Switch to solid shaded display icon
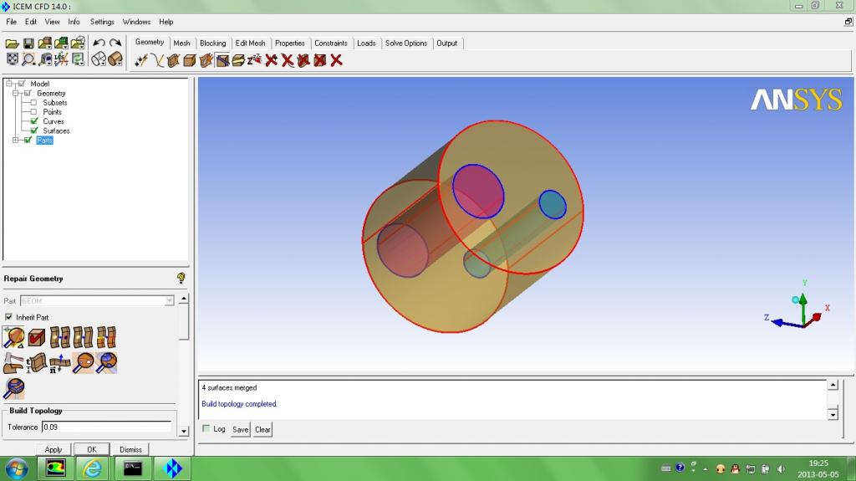 pos(115,59)
